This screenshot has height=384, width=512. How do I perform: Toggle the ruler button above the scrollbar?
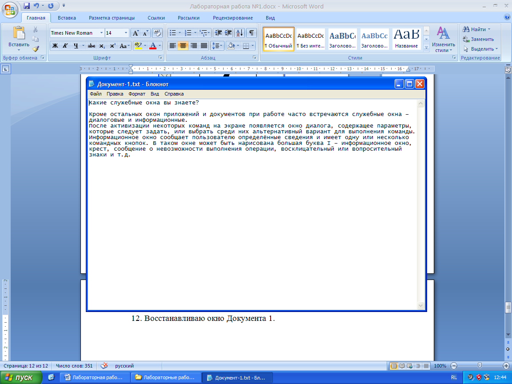[508, 69]
